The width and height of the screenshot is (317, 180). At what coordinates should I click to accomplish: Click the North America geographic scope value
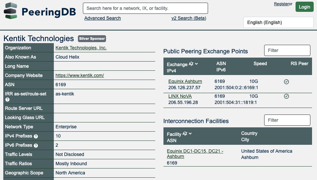click(x=70, y=173)
